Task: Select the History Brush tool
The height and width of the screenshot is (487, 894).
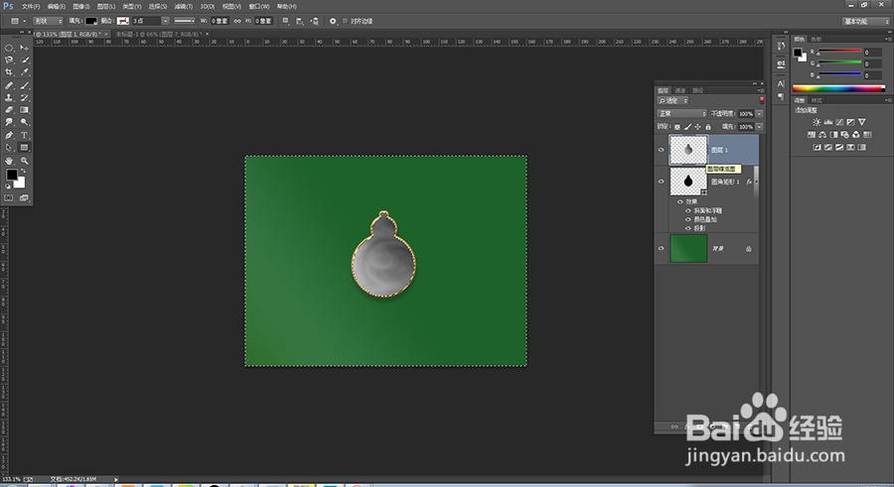Action: click(25, 97)
